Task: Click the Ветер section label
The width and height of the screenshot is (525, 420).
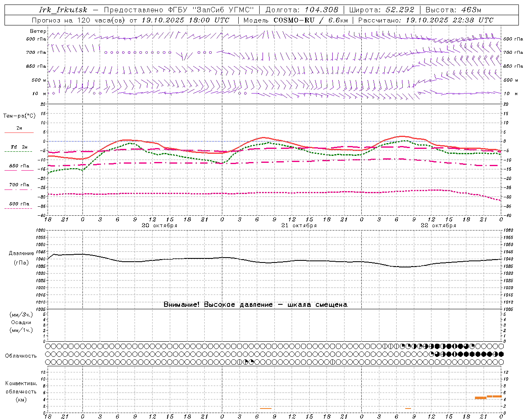Action: pyautogui.click(x=38, y=31)
